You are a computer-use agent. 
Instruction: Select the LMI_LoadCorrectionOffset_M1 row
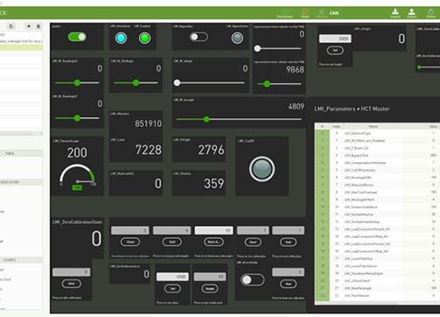point(378,236)
